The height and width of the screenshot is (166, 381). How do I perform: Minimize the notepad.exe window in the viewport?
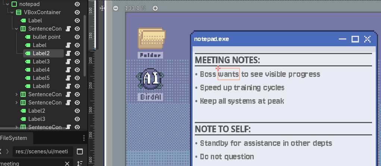(343, 39)
